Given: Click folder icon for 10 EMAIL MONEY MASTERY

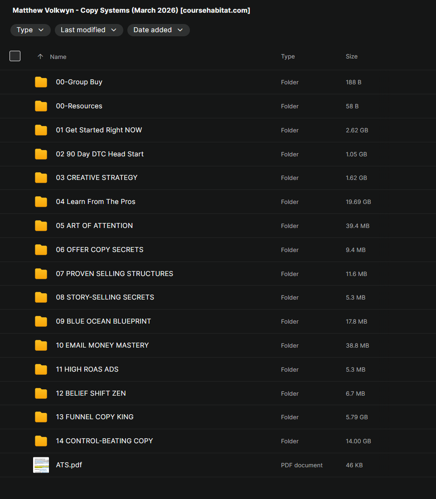Looking at the screenshot, I should (x=41, y=345).
